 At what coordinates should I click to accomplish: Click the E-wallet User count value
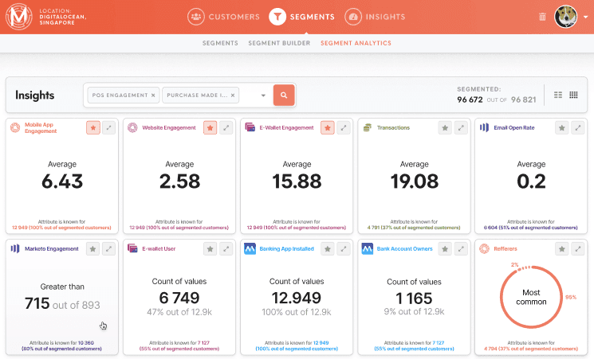click(180, 299)
